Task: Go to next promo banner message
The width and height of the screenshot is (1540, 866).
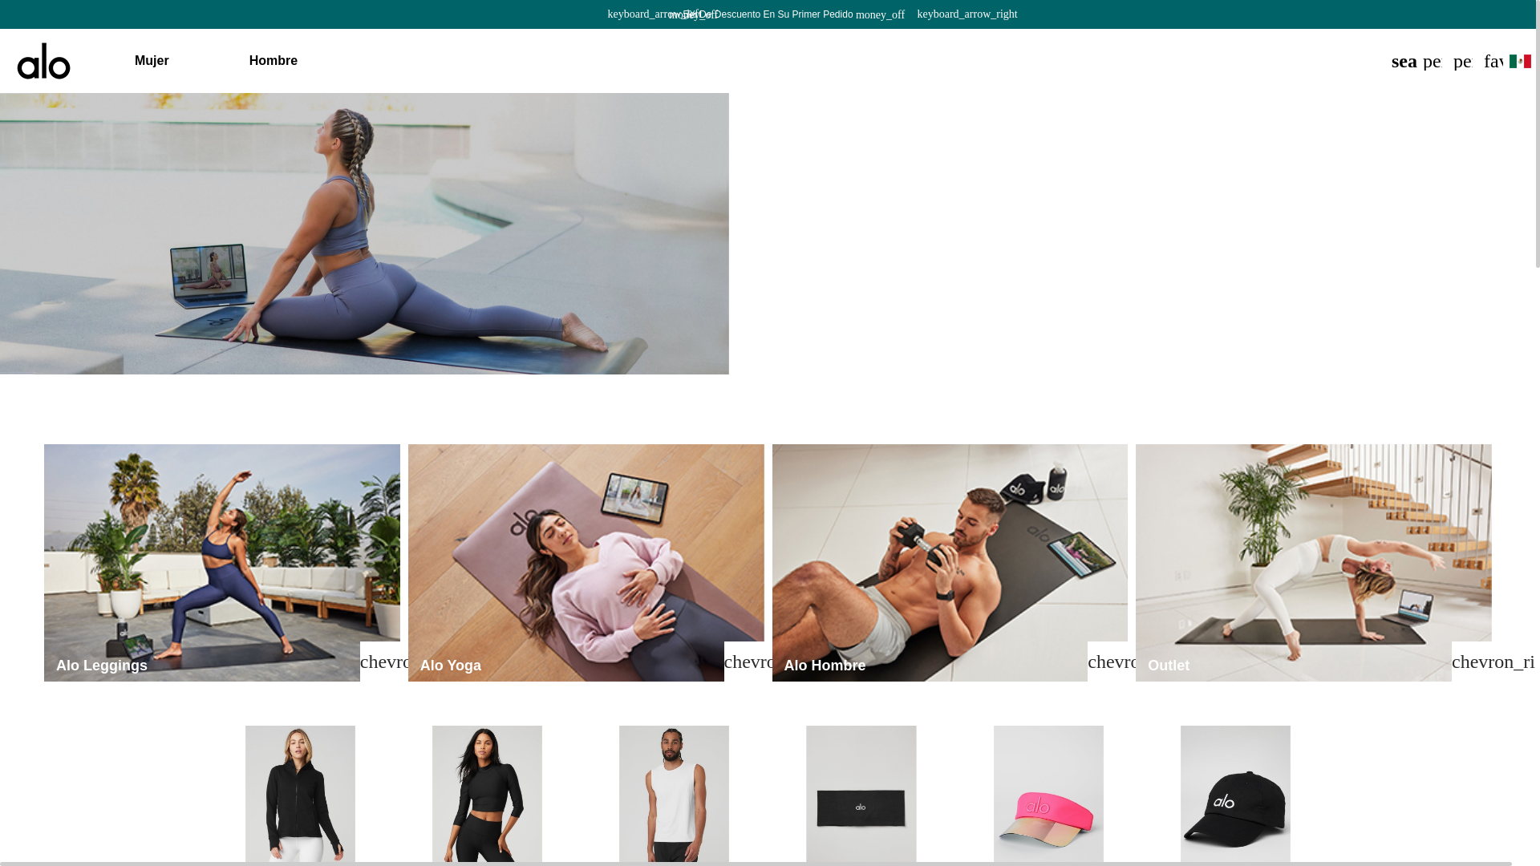Action: coord(967,14)
